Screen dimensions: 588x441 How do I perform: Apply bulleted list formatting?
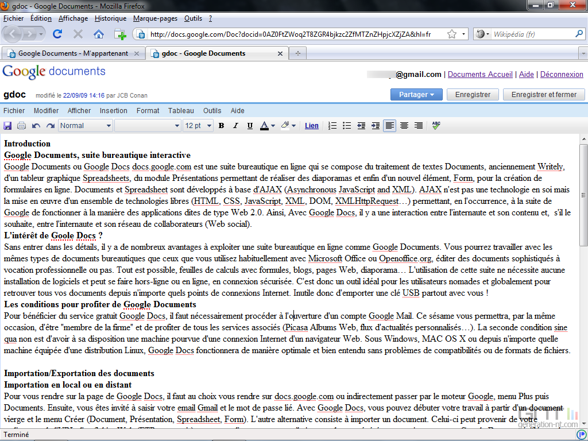[347, 126]
